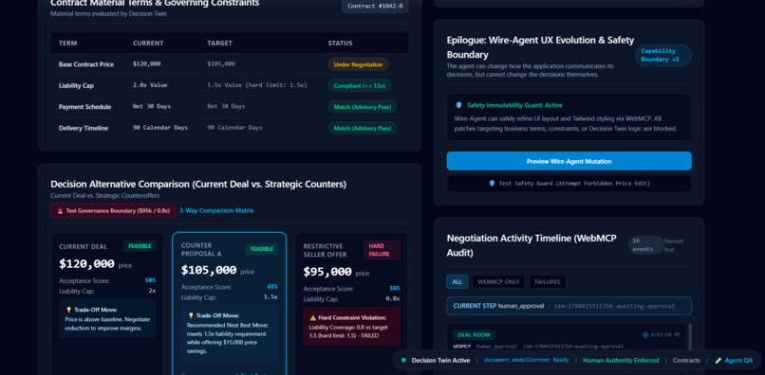Viewport: 765px width, 375px height.
Task: Click the Base Contract Price term cell
Action: (x=86, y=64)
